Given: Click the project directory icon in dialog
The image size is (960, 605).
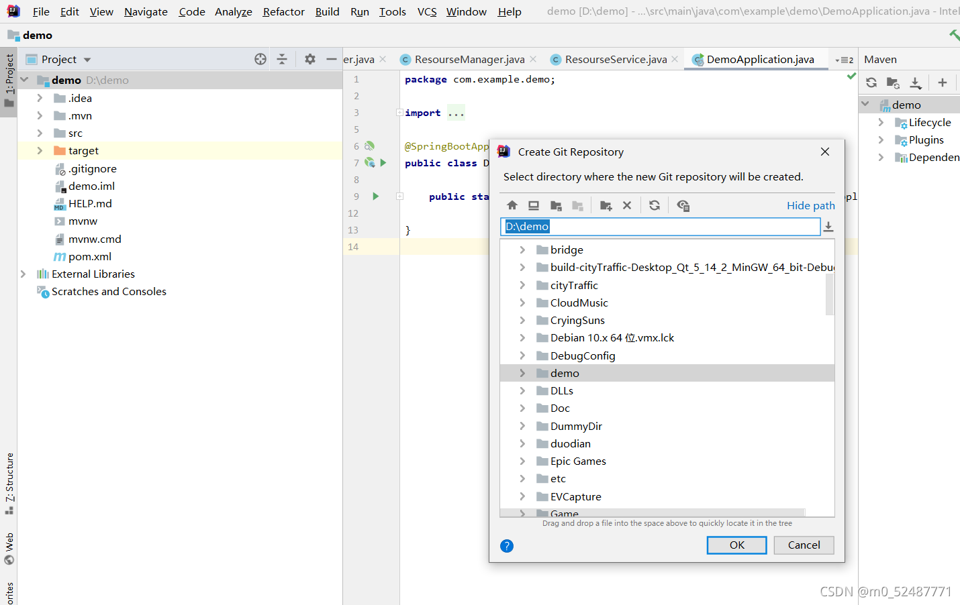Looking at the screenshot, I should pyautogui.click(x=556, y=205).
